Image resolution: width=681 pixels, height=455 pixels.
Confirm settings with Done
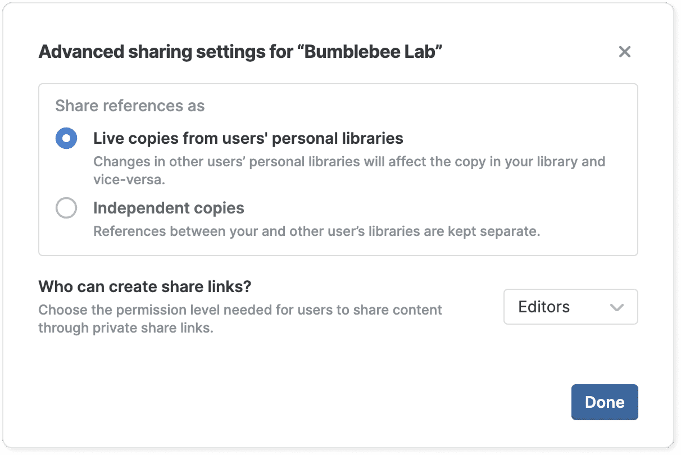[x=605, y=402]
